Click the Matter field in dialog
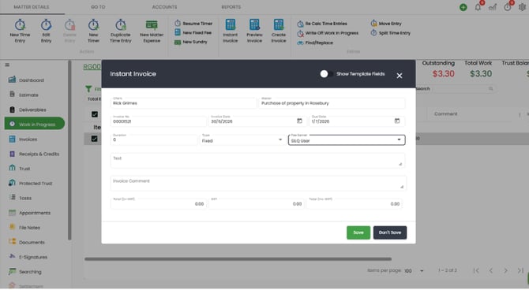Viewport: 529px width, 290px height. 332,102
